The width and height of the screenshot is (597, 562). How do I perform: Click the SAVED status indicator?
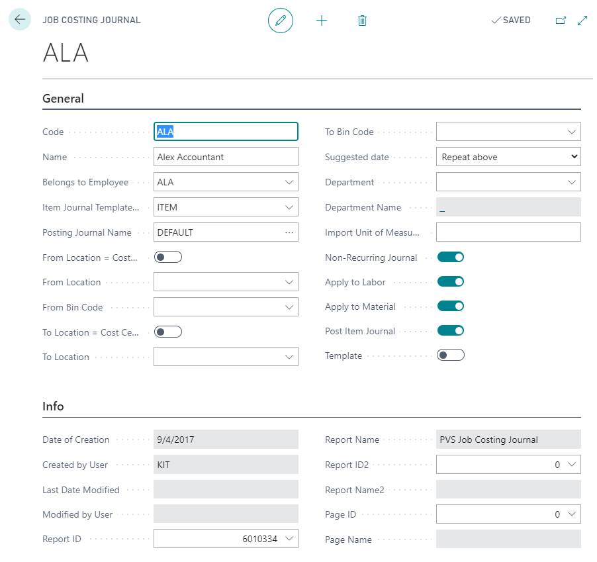pyautogui.click(x=511, y=20)
